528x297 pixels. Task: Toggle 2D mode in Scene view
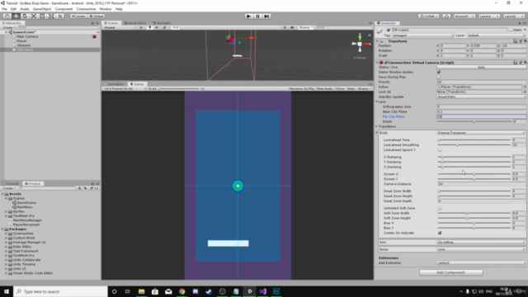[x=141, y=27]
